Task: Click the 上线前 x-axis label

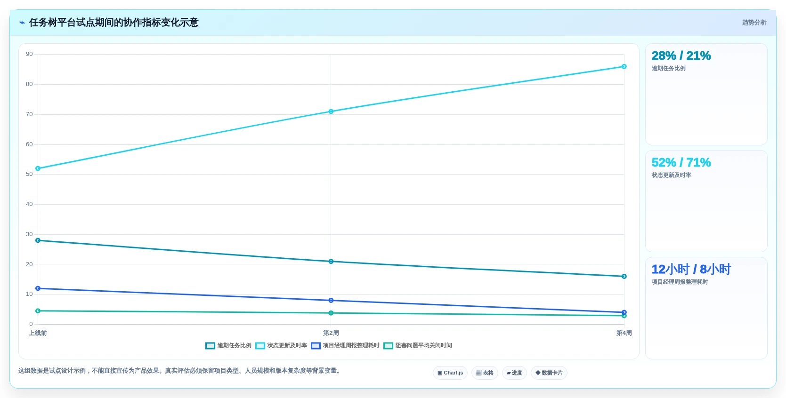Action: pos(38,333)
